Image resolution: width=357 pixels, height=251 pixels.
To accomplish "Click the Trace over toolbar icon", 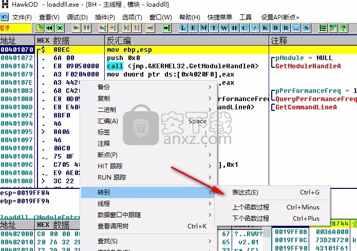I will point(137,28).
